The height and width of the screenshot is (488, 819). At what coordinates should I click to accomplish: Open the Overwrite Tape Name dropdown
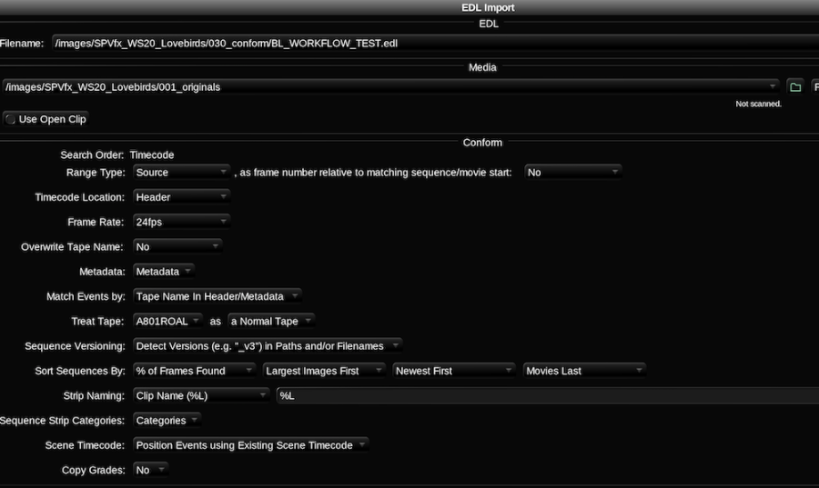coord(177,246)
